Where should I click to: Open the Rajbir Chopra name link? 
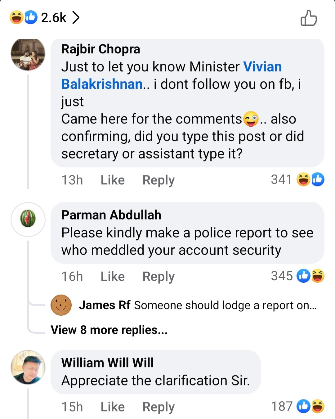(100, 49)
